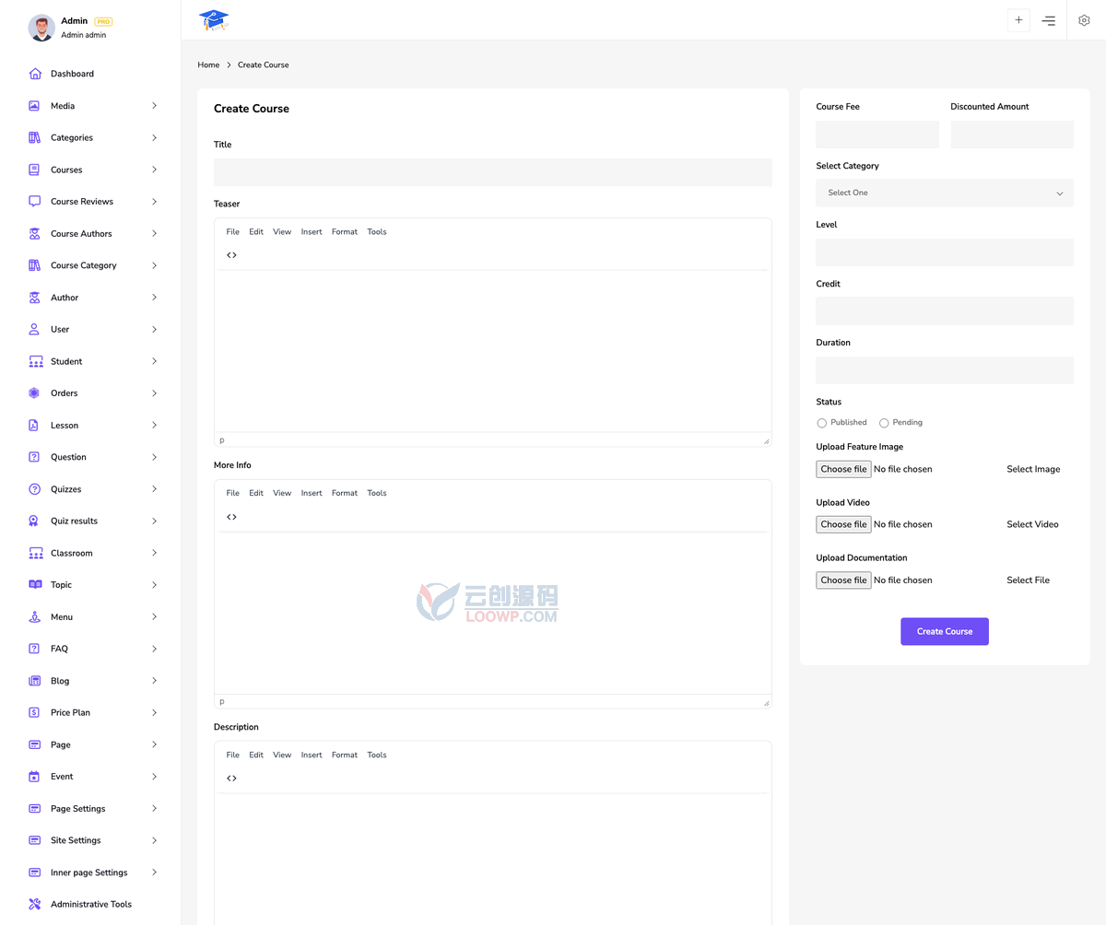Click the User person icon
The width and height of the screenshot is (1106, 925).
click(x=34, y=329)
